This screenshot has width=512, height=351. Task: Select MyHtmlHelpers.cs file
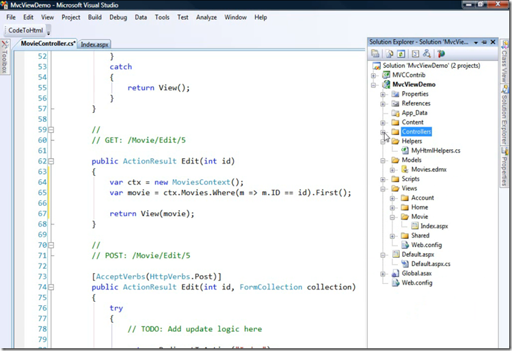tap(435, 151)
